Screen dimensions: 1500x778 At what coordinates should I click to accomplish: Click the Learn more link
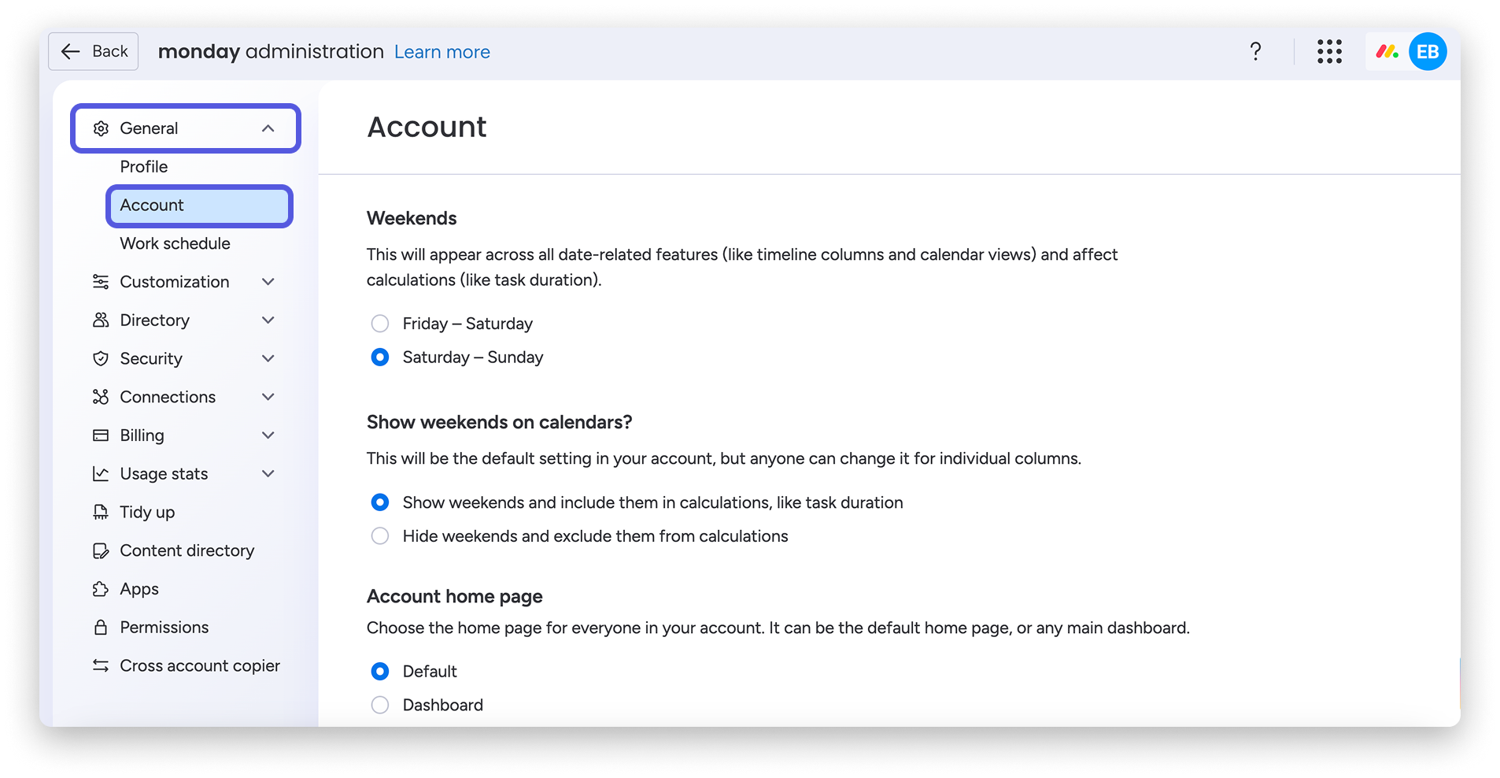(442, 51)
